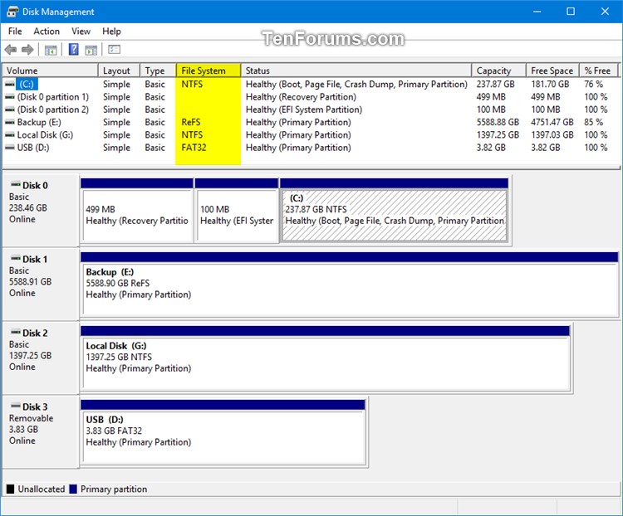
Task: Click the Disk 1 drive icon
Action: pos(16,258)
